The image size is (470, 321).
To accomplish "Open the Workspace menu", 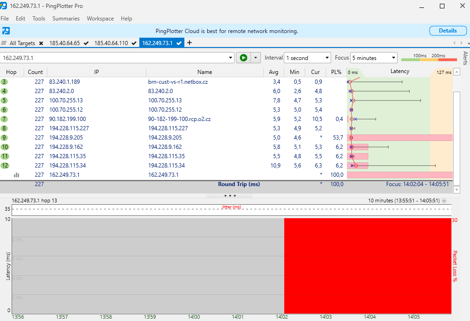I will click(x=100, y=19).
